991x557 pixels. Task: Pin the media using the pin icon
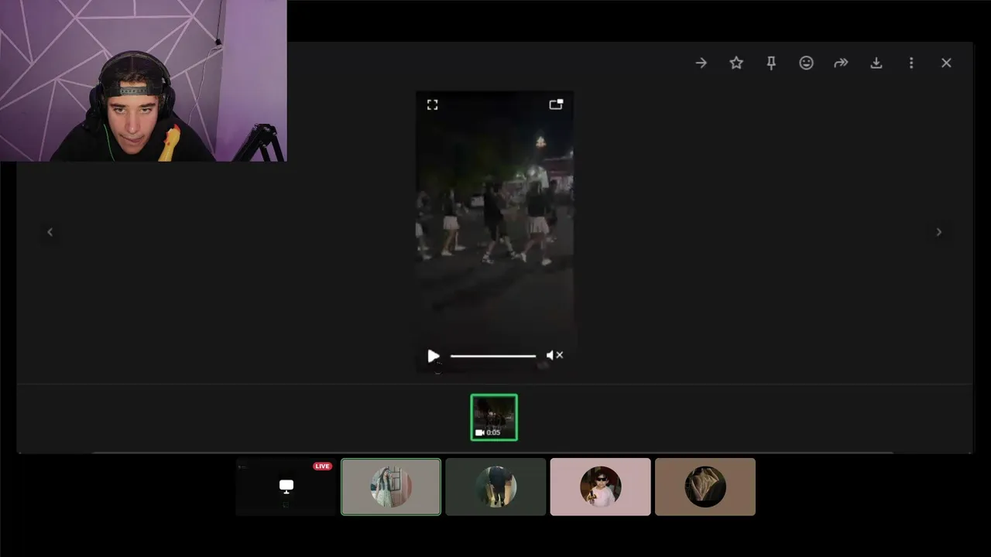(771, 63)
